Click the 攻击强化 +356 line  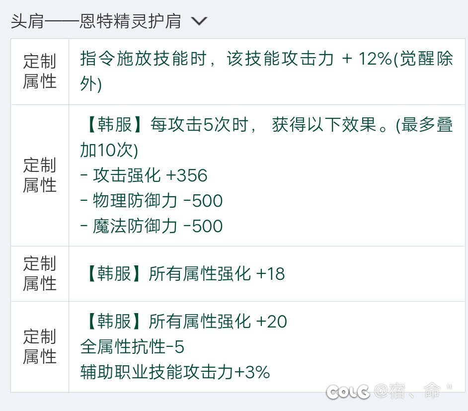point(143,175)
